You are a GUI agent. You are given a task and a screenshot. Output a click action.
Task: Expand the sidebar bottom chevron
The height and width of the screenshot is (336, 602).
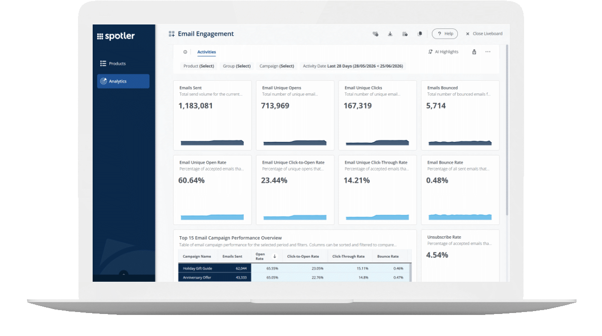pyautogui.click(x=124, y=275)
